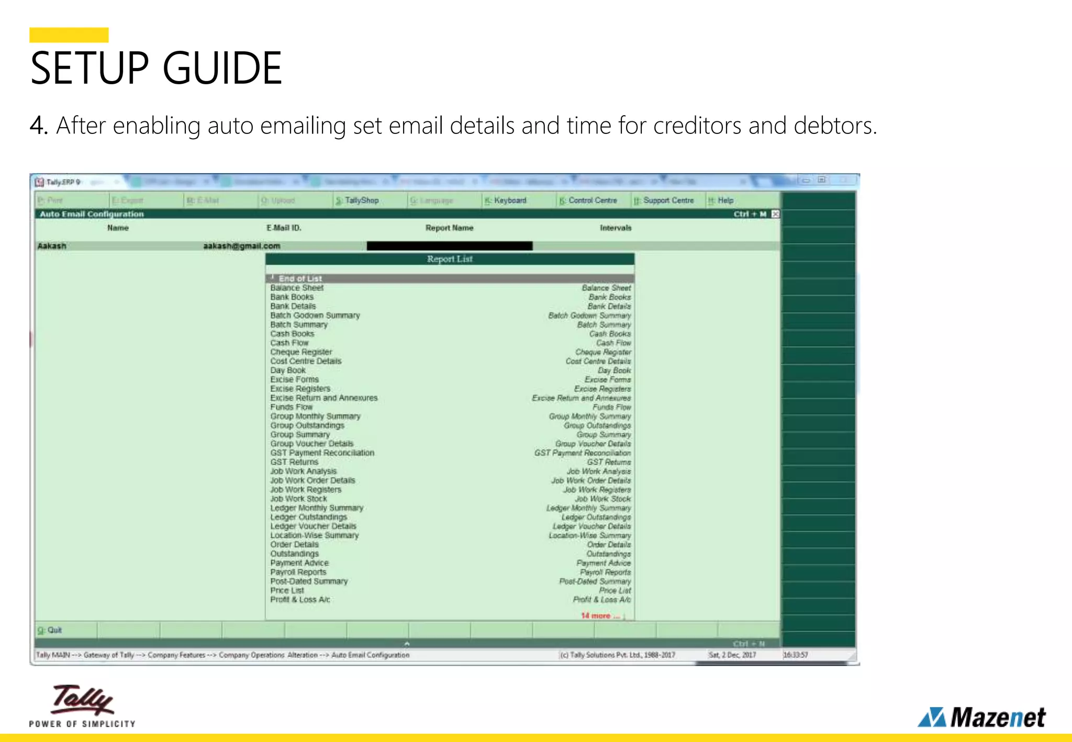Select GST Payment Reconciliation report
Image resolution: width=1072 pixels, height=742 pixels.
tap(450, 453)
